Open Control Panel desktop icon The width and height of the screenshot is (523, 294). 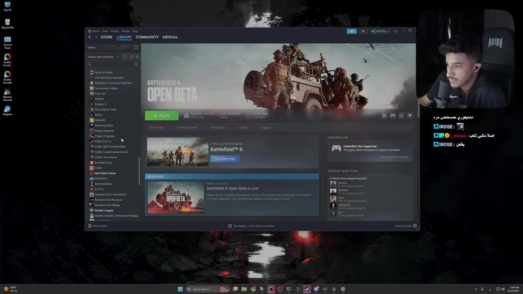[7, 42]
